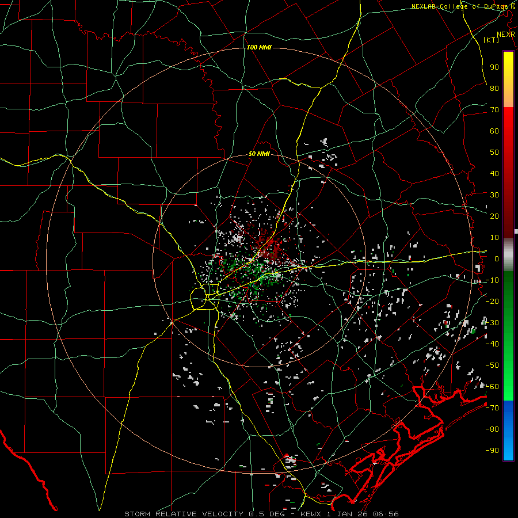
Task: Click the positive 60 scale label
Action: tap(494, 131)
